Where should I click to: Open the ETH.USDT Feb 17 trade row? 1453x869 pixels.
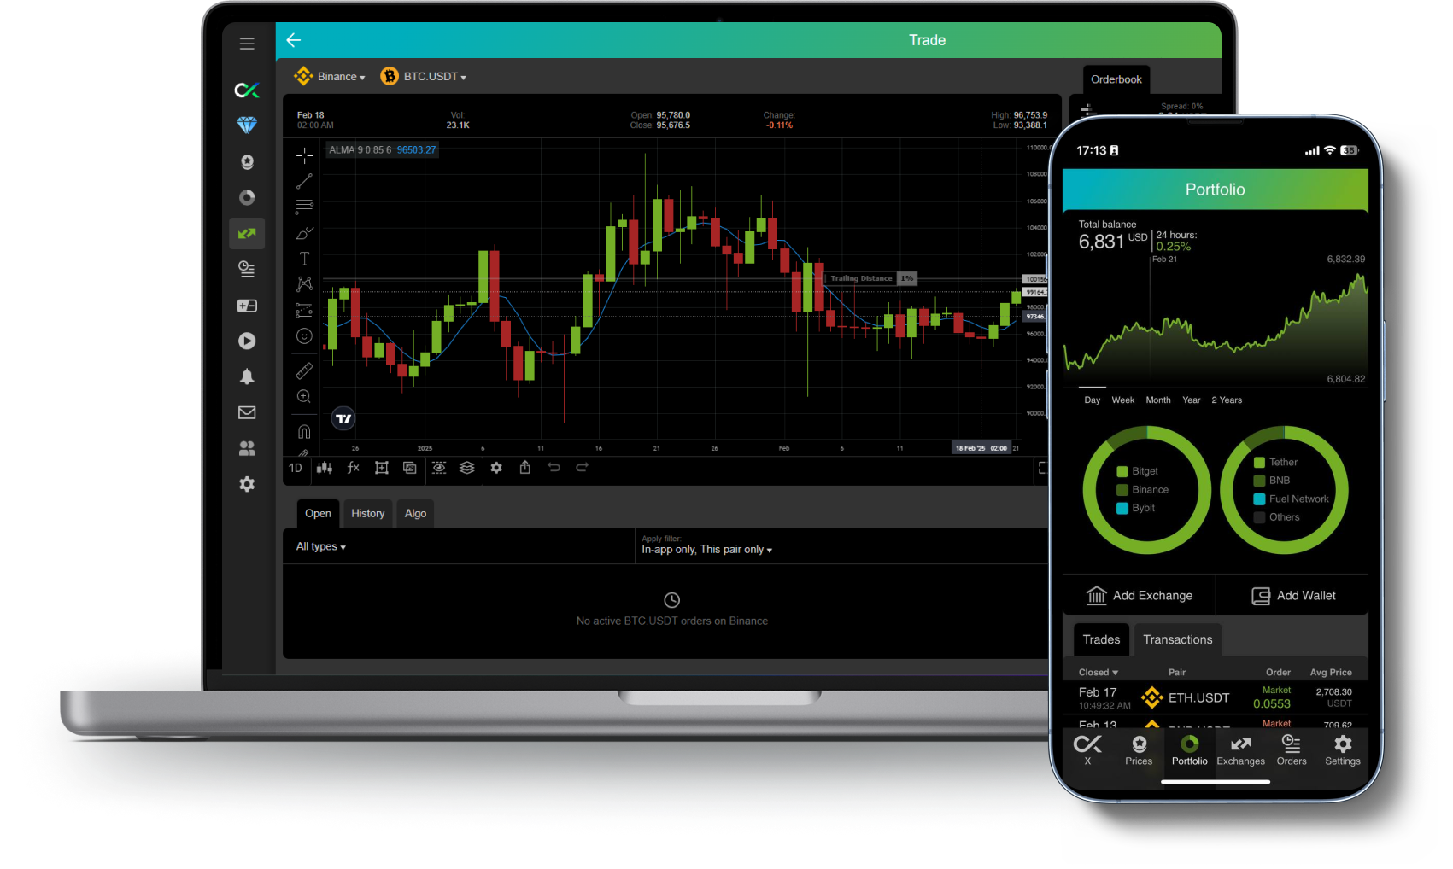coord(1216,698)
